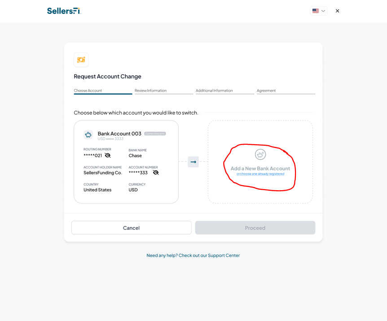Click the chevron beside the flag

[x=323, y=11]
